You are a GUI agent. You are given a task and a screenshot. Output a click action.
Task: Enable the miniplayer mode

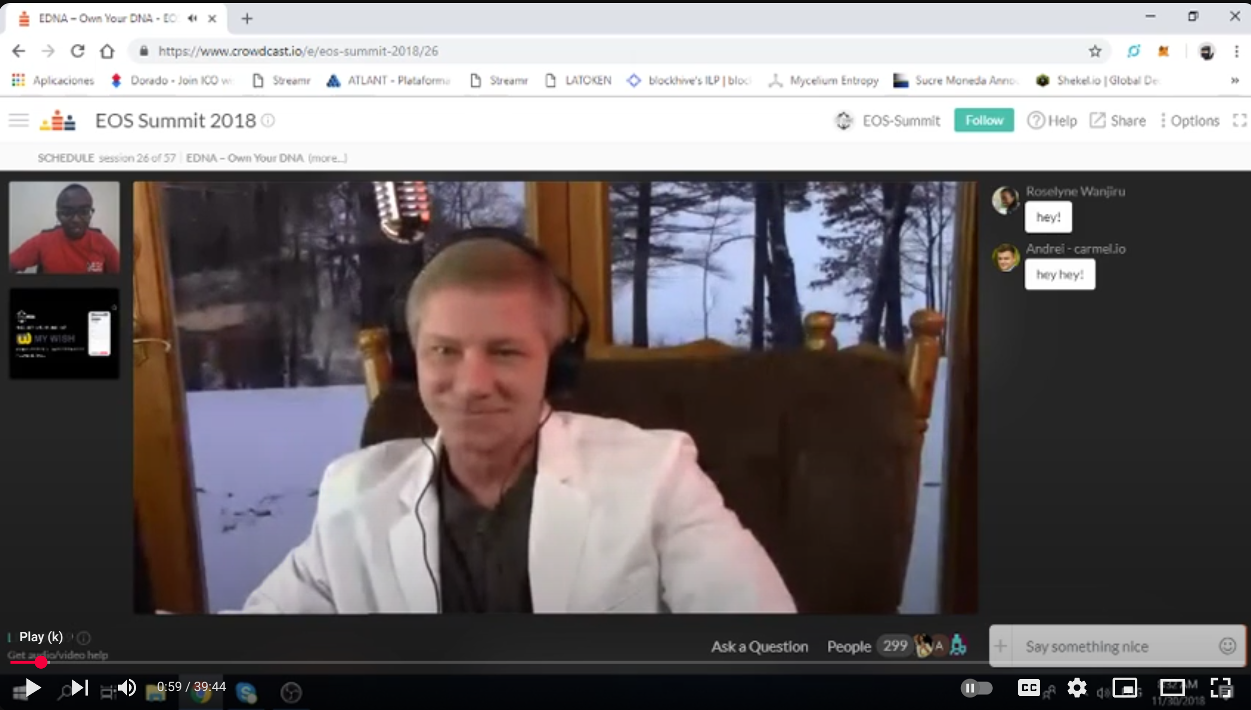pyautogui.click(x=1125, y=688)
